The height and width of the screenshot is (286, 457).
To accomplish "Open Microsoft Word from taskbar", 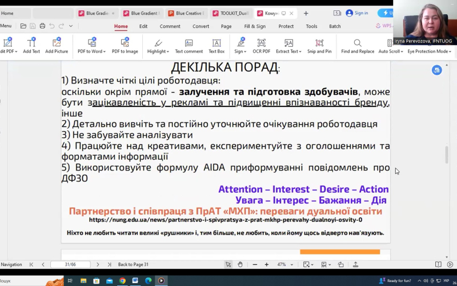I will 135,280.
